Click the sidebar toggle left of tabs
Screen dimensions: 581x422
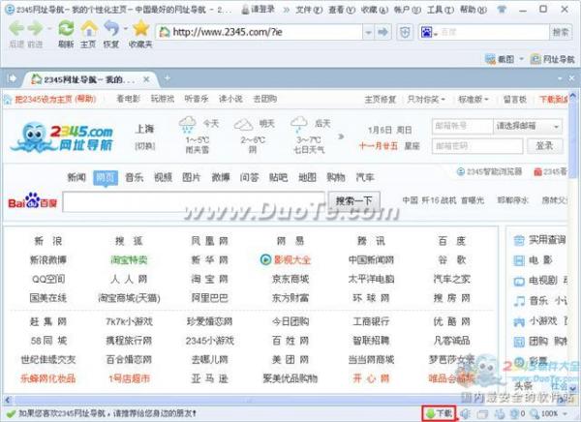(x=12, y=78)
